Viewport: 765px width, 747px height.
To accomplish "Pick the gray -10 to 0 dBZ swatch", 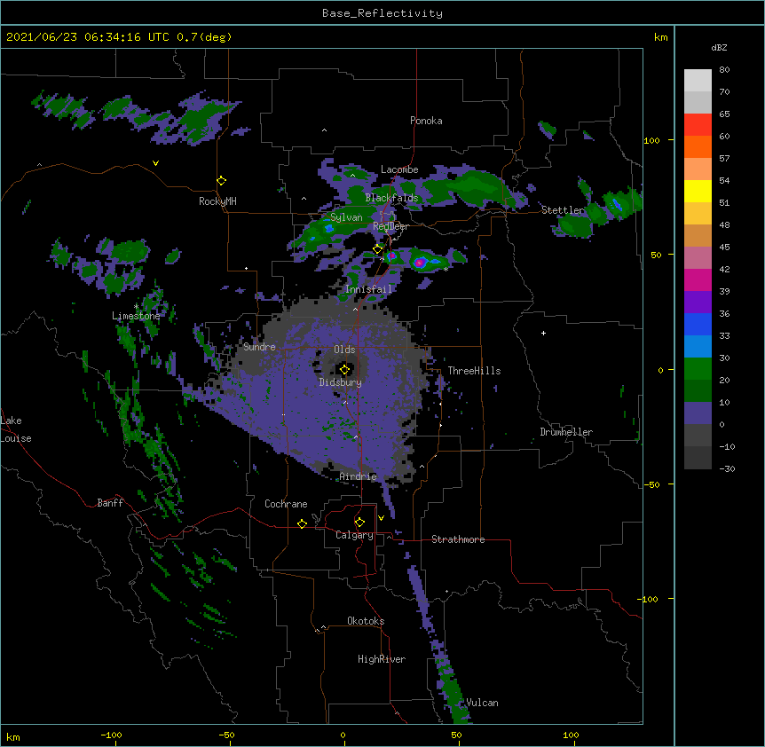I will click(698, 436).
